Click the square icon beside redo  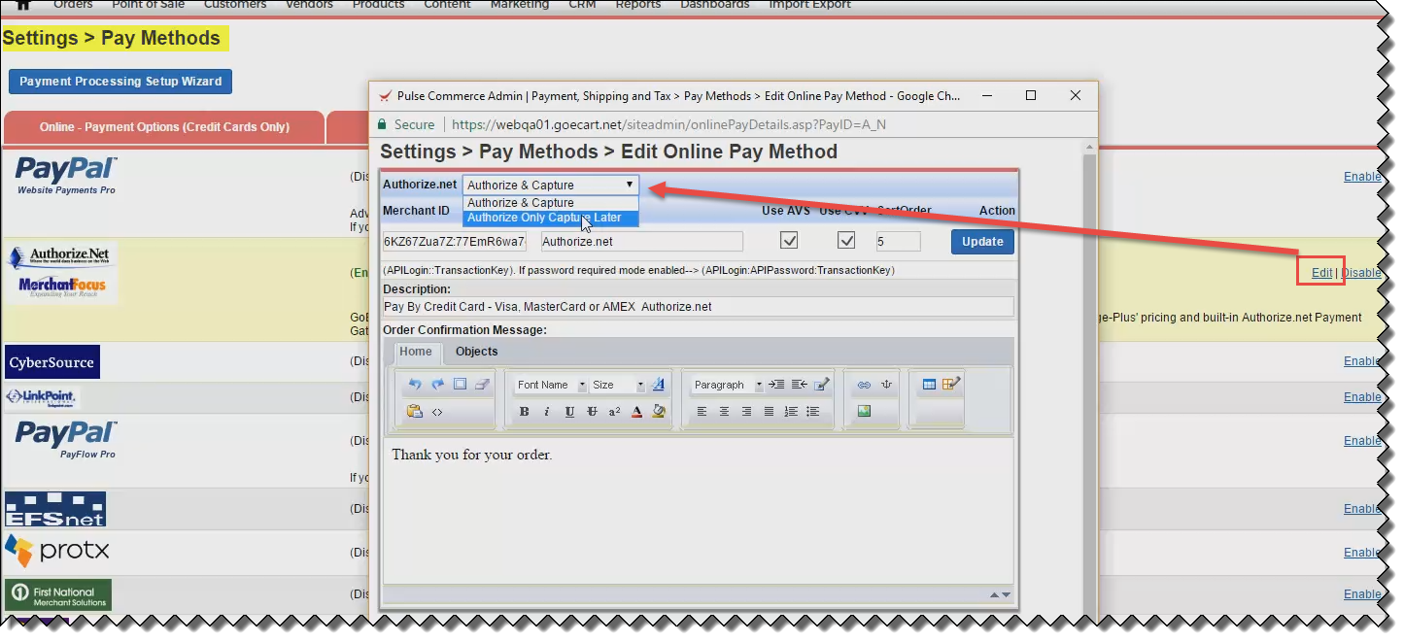point(460,385)
